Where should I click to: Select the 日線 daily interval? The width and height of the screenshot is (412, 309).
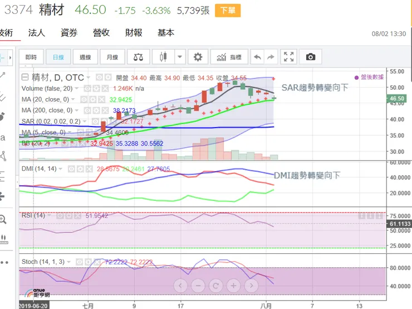(x=58, y=57)
